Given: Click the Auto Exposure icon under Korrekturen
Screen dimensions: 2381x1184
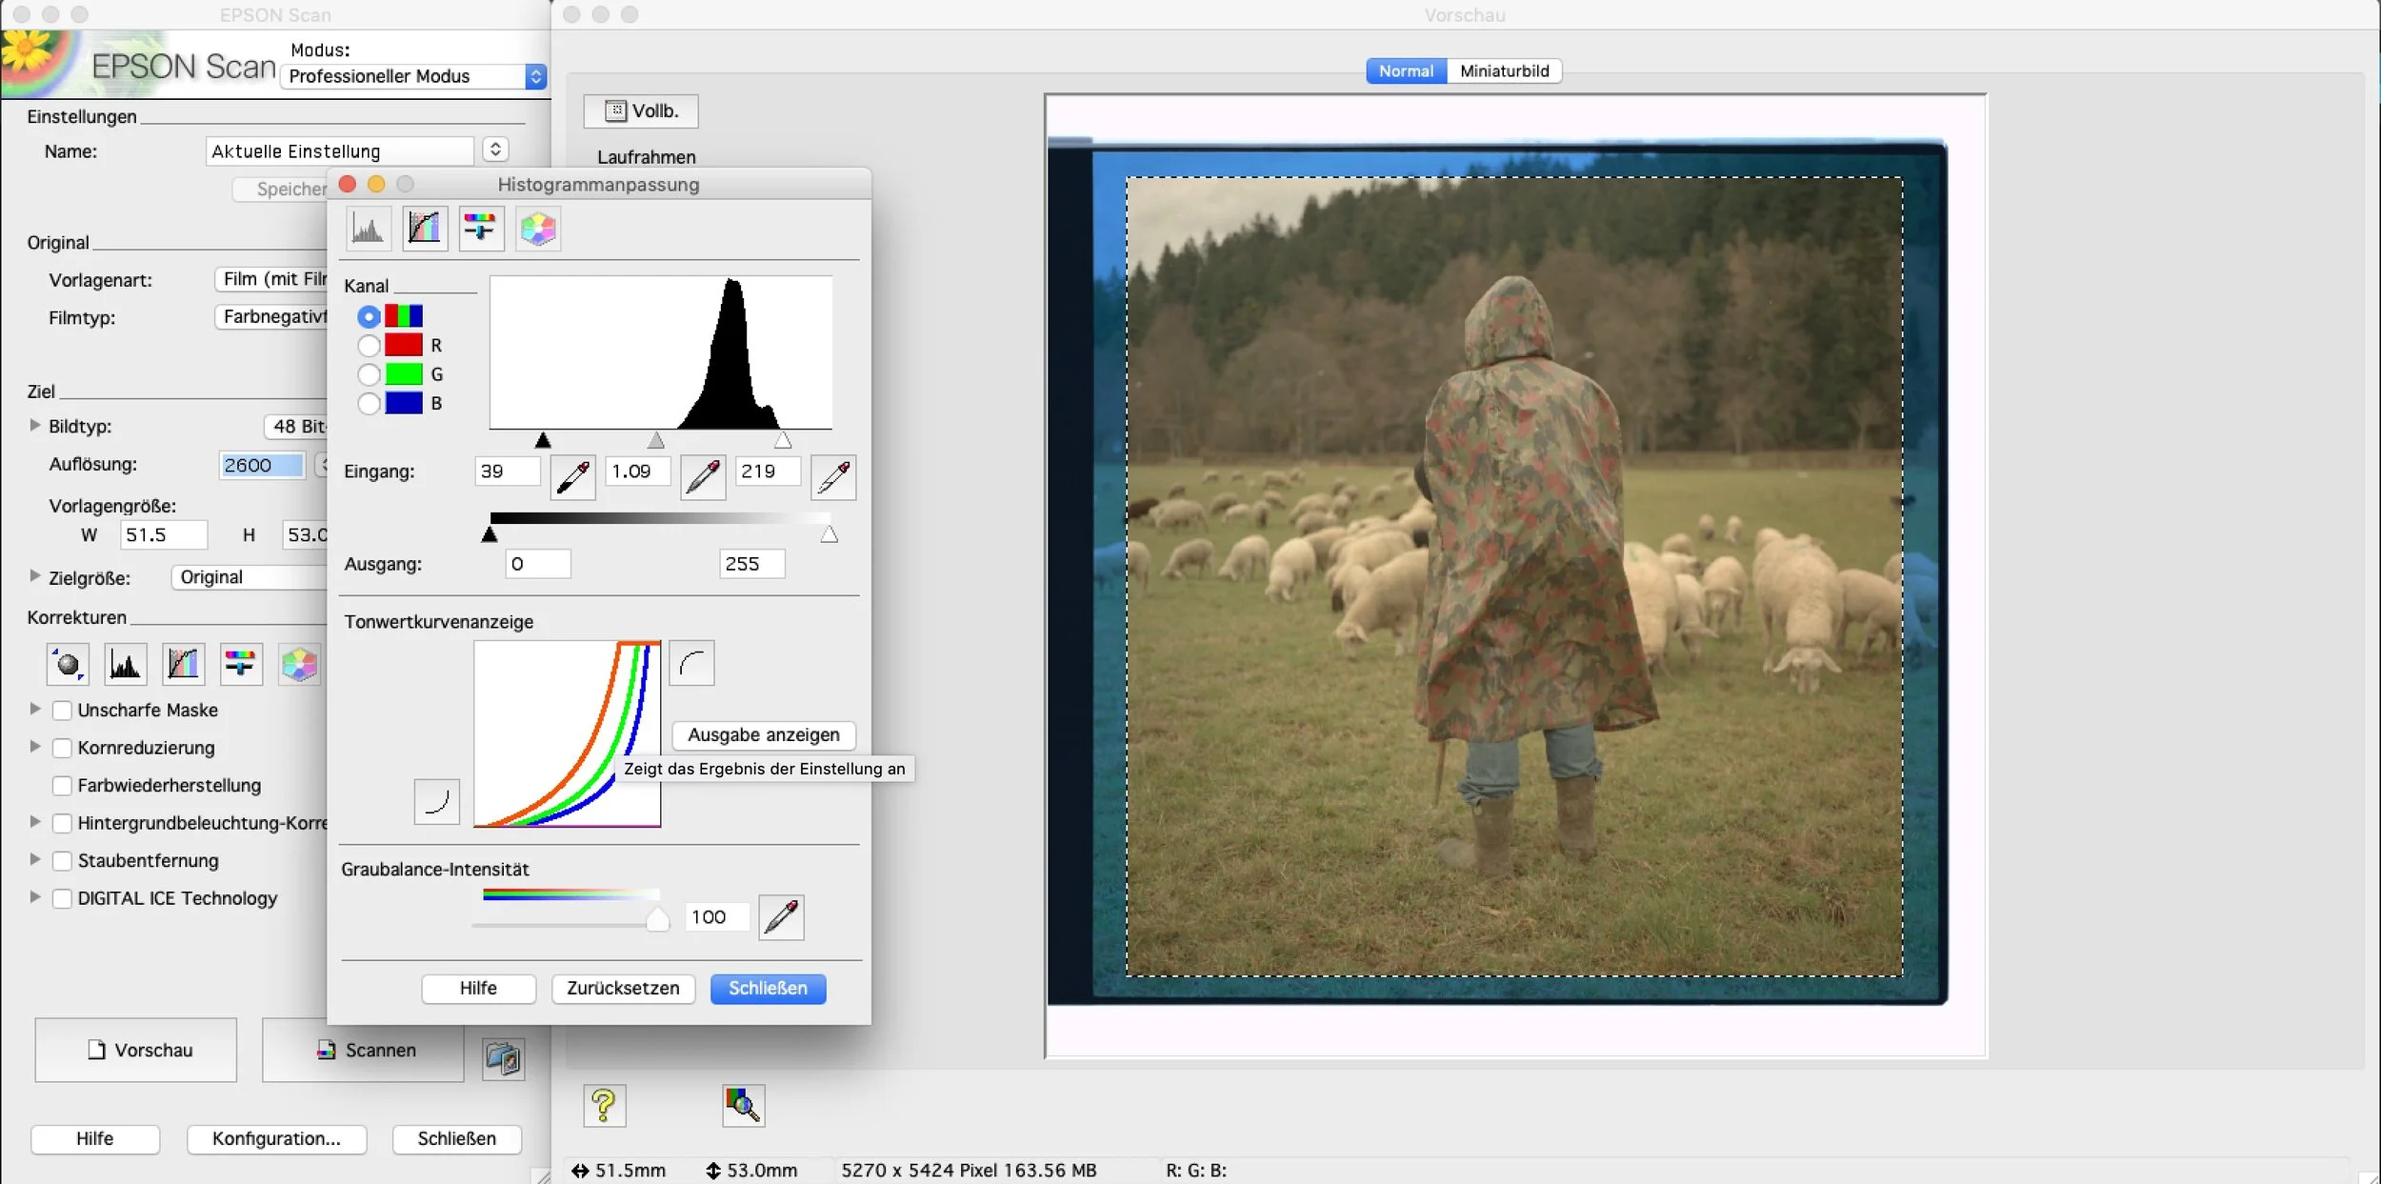Looking at the screenshot, I should point(68,664).
